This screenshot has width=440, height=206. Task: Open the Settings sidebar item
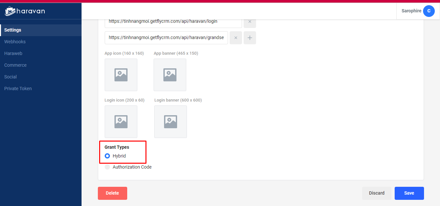[x=13, y=30]
